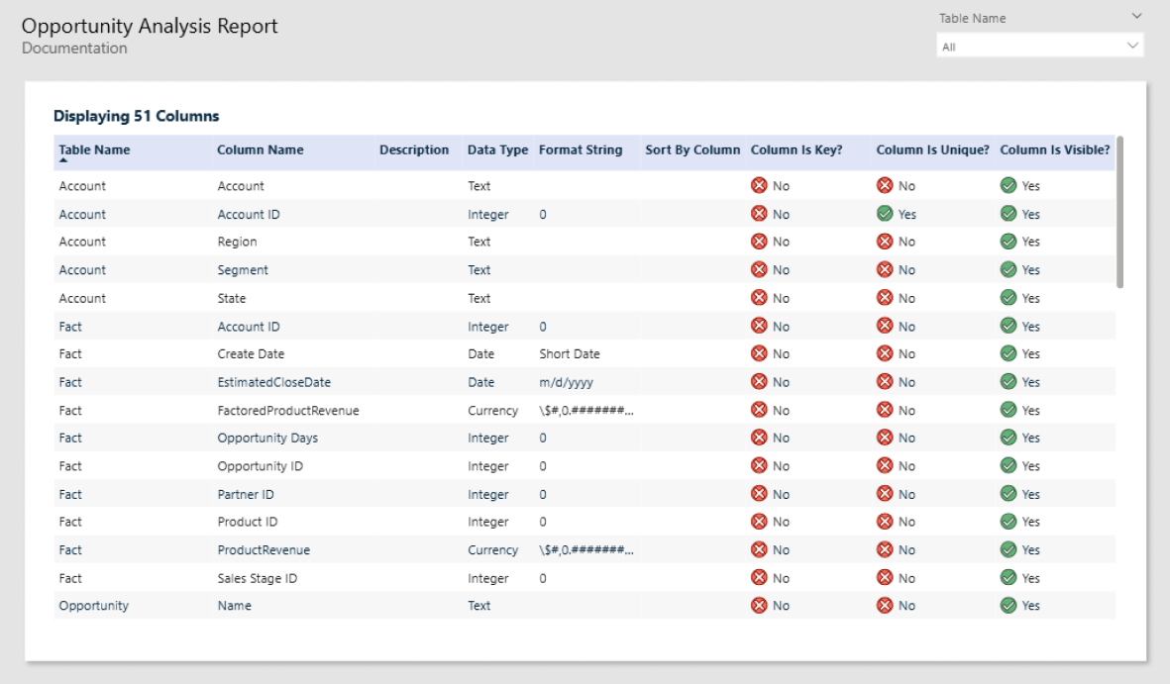
Task: Expand the chevron beside Table Name slicer header
Action: click(x=1135, y=17)
